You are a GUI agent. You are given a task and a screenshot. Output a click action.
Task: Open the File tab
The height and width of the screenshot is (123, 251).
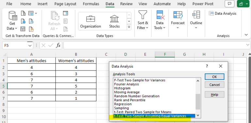click(x=9, y=4)
